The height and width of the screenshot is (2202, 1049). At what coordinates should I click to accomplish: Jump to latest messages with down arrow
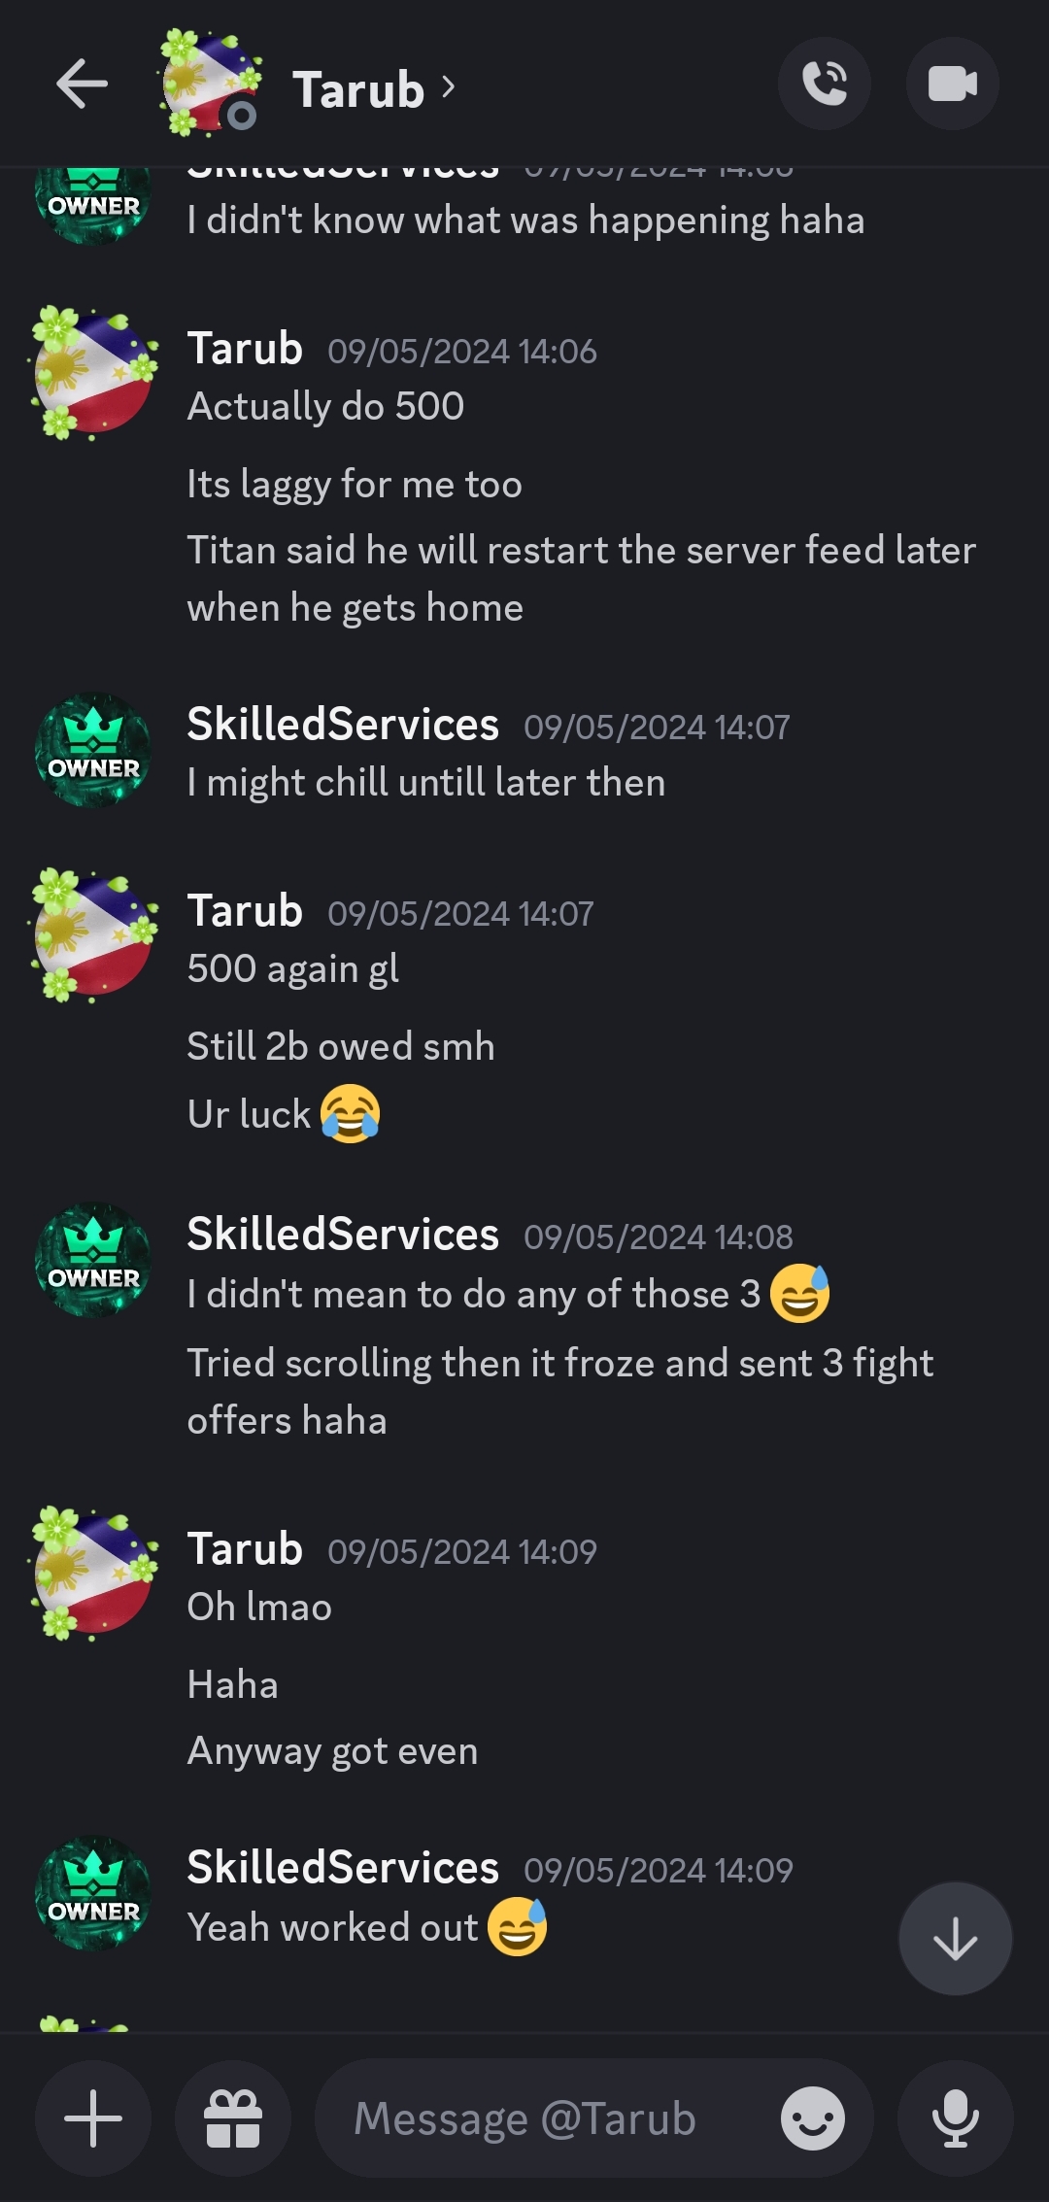pos(956,1939)
